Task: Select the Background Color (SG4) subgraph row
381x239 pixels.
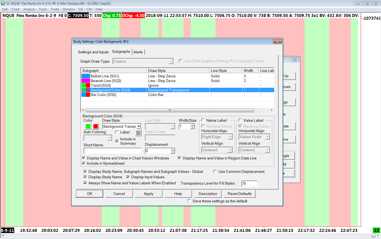Action: pyautogui.click(x=177, y=90)
